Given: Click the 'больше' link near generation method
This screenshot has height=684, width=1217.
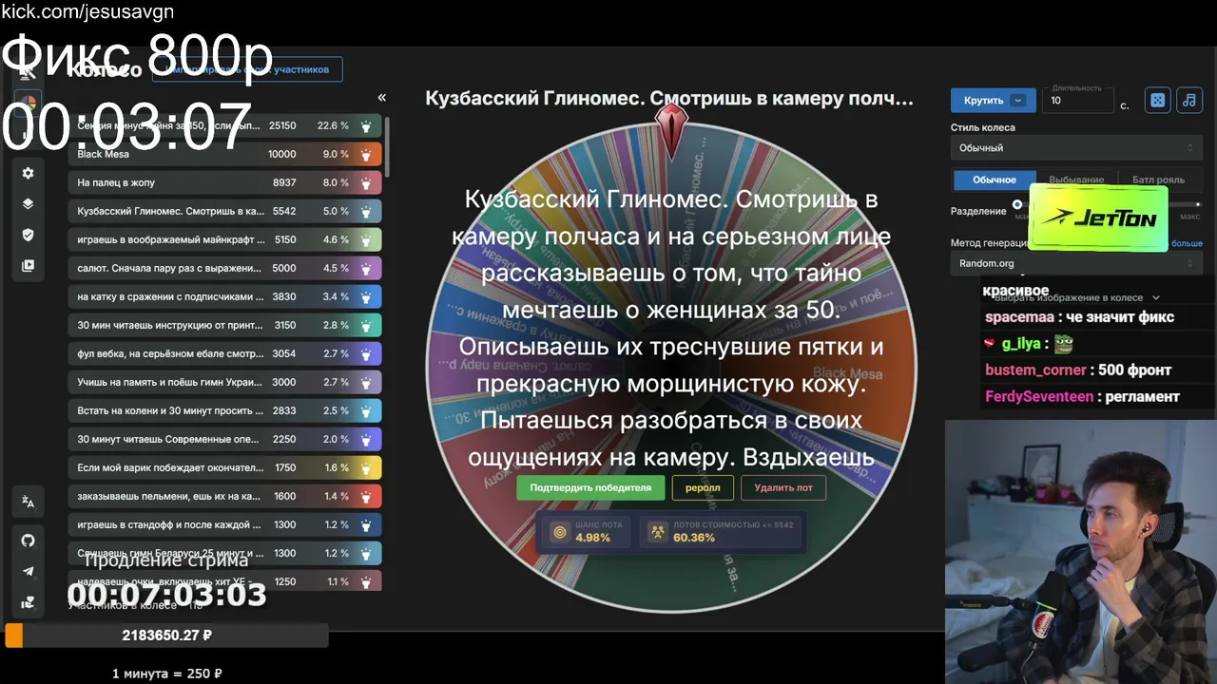Looking at the screenshot, I should (x=1187, y=243).
